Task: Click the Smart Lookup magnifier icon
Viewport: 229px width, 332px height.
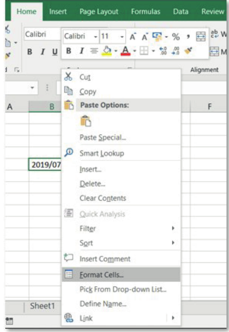Action: point(69,153)
